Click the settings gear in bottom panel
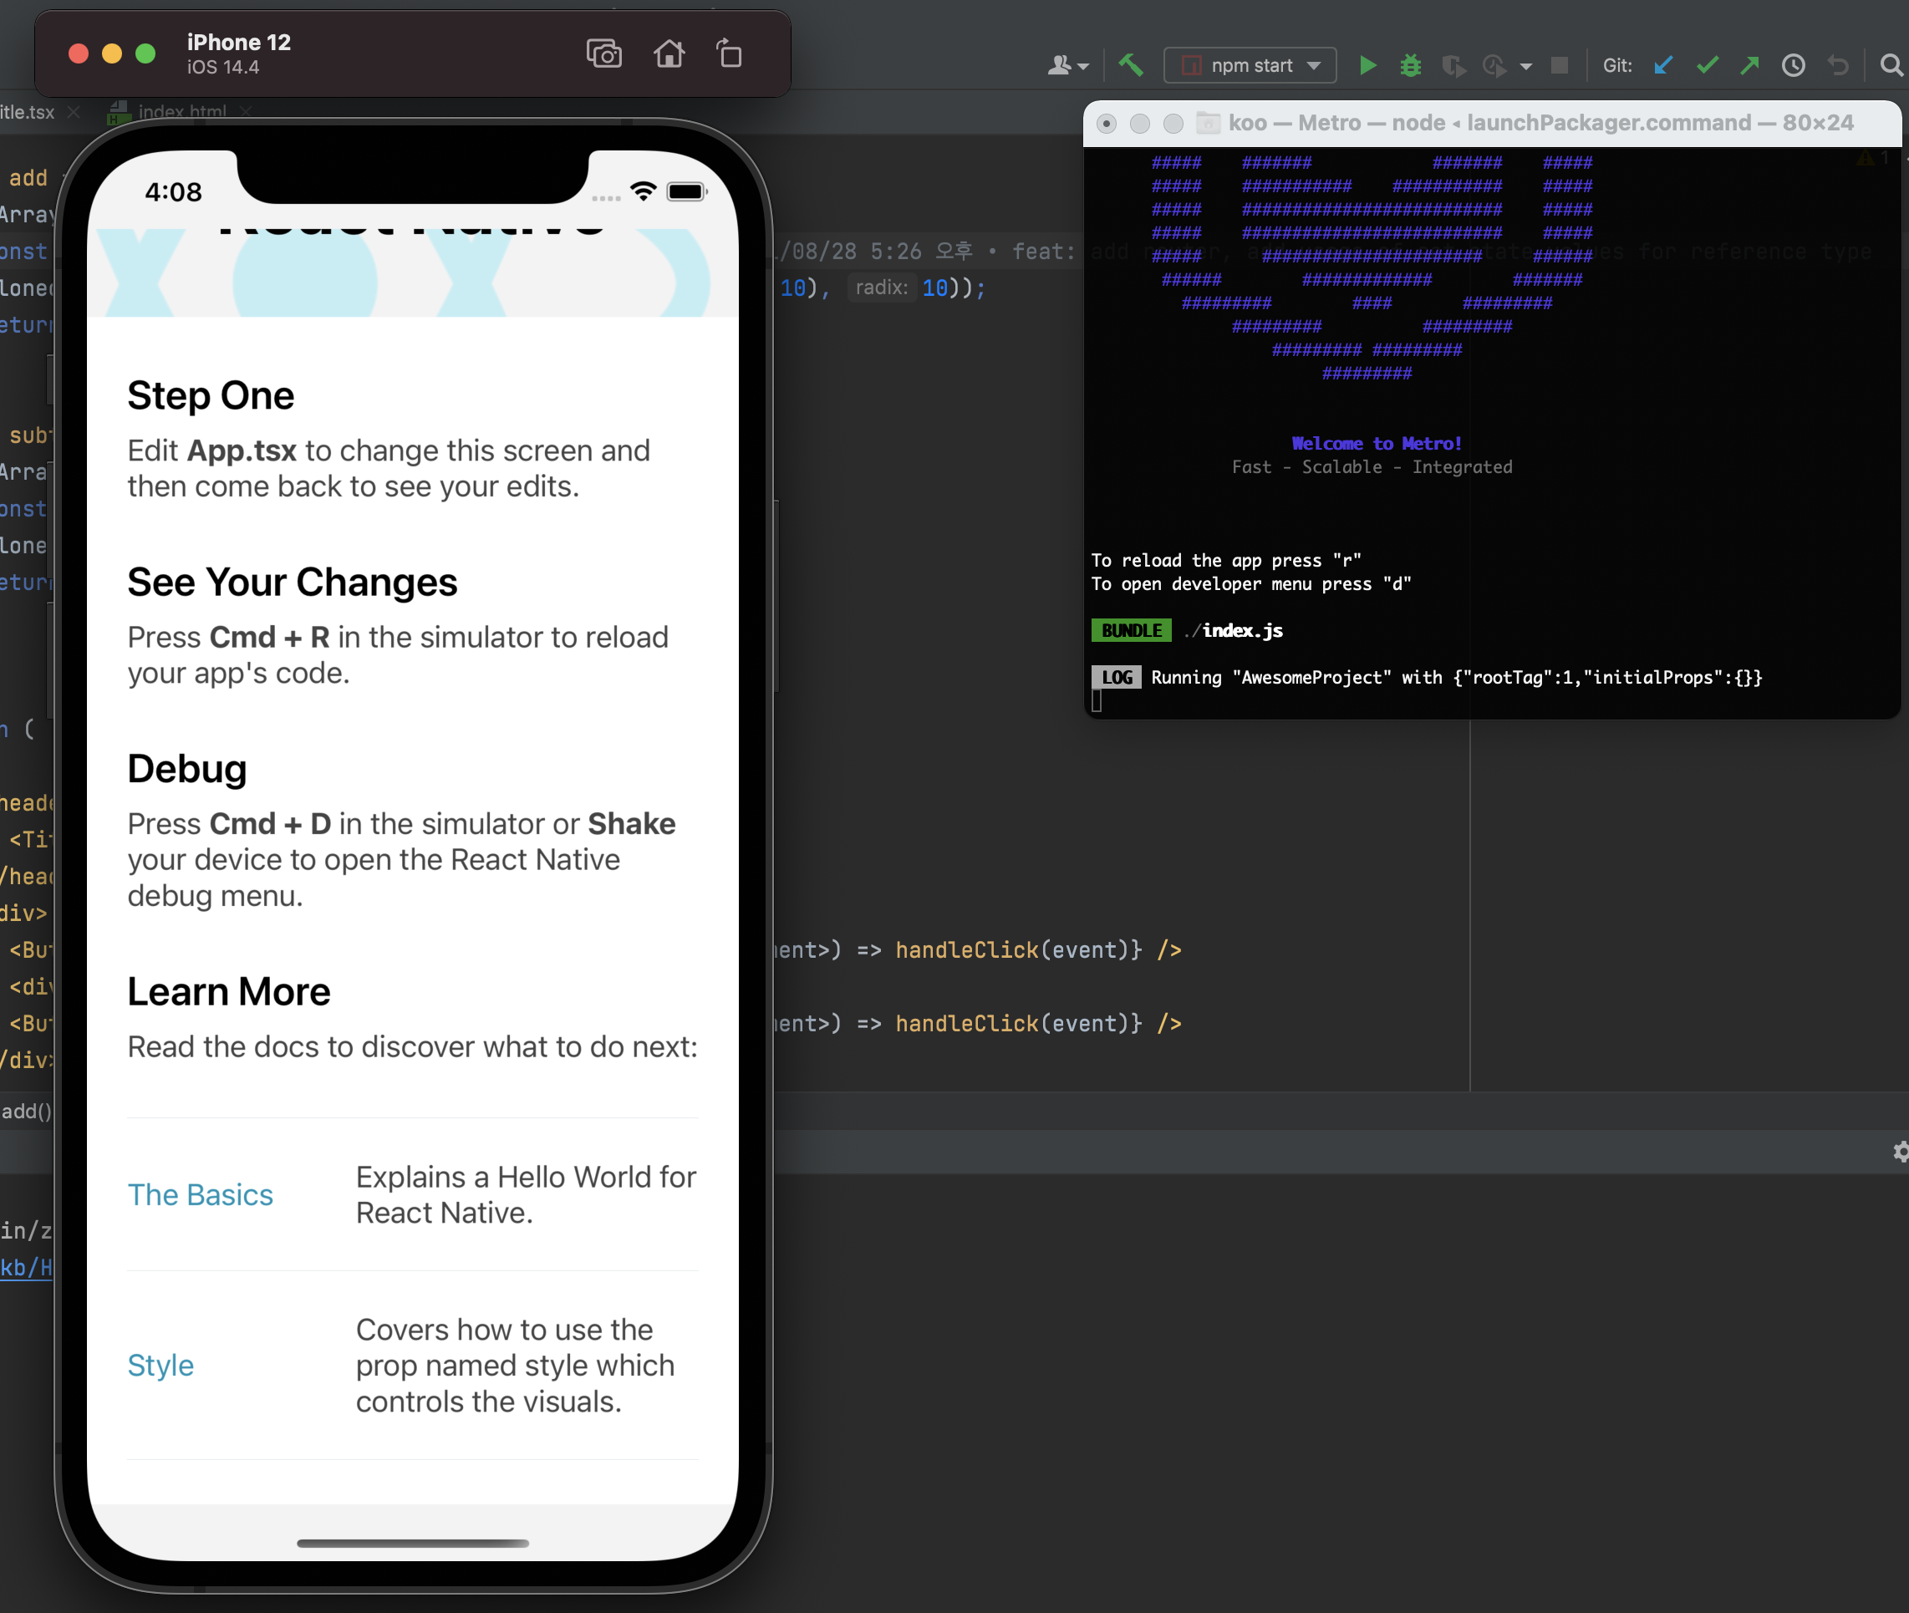Image resolution: width=1909 pixels, height=1613 pixels. (x=1901, y=1153)
